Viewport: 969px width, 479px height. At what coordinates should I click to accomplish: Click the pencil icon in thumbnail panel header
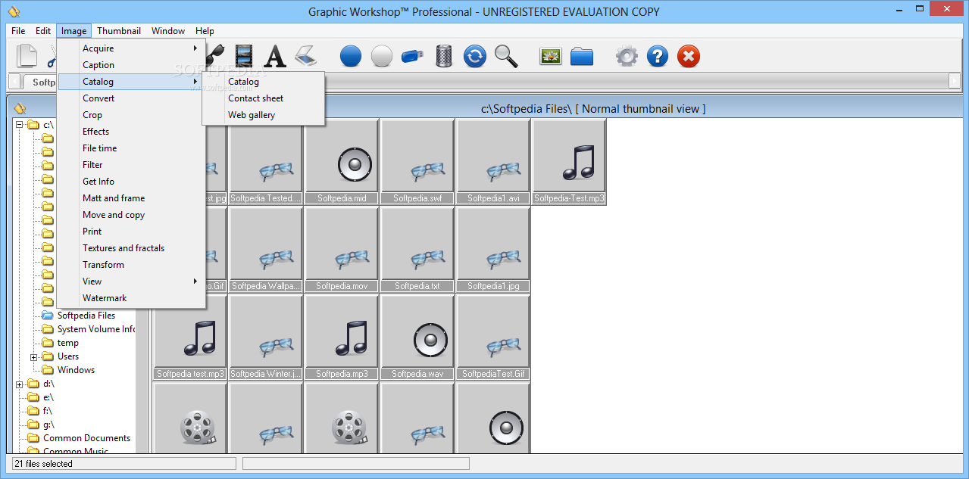click(x=20, y=108)
